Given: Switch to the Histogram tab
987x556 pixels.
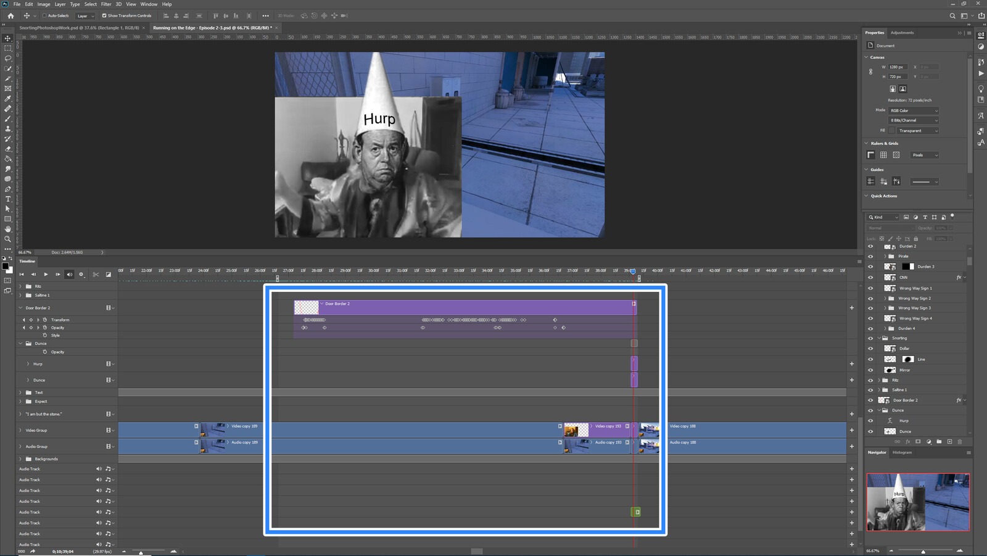Looking at the screenshot, I should pos(902,452).
